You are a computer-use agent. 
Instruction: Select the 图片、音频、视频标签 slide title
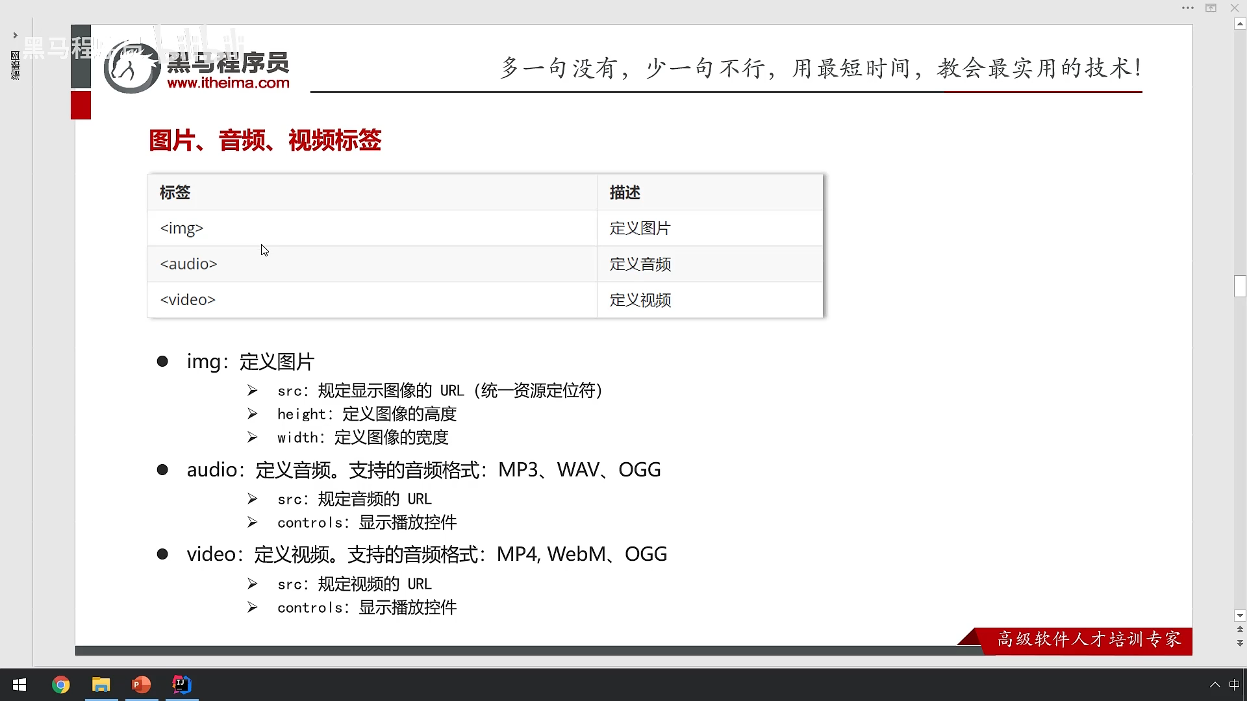(264, 140)
